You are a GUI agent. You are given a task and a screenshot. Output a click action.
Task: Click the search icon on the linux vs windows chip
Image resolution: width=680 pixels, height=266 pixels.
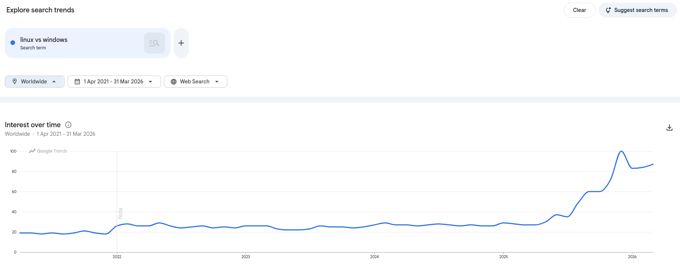click(154, 43)
